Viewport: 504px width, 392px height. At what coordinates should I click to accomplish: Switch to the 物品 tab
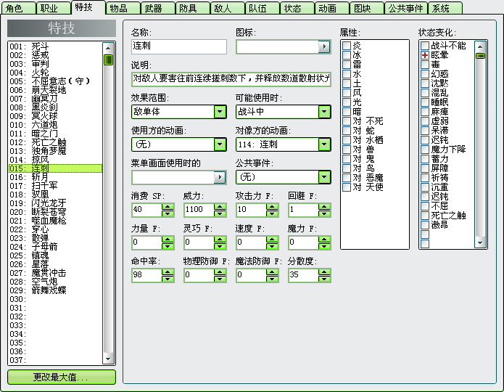123,8
